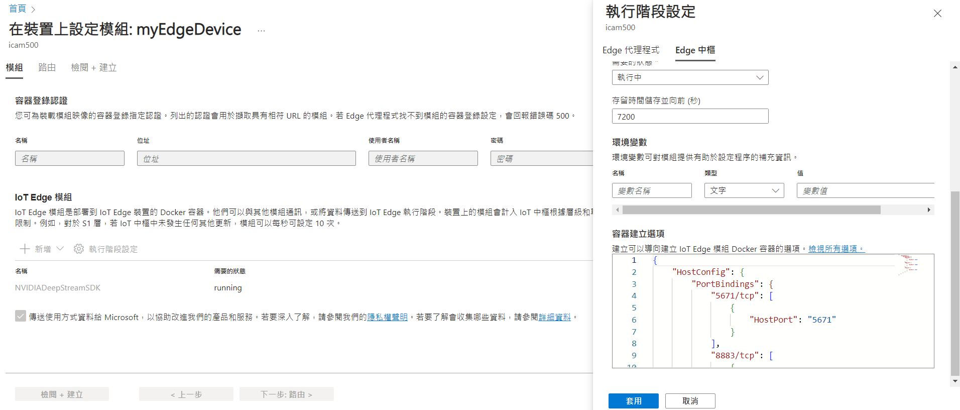Click the plus icon for 新增
The height and width of the screenshot is (410, 960).
25,249
